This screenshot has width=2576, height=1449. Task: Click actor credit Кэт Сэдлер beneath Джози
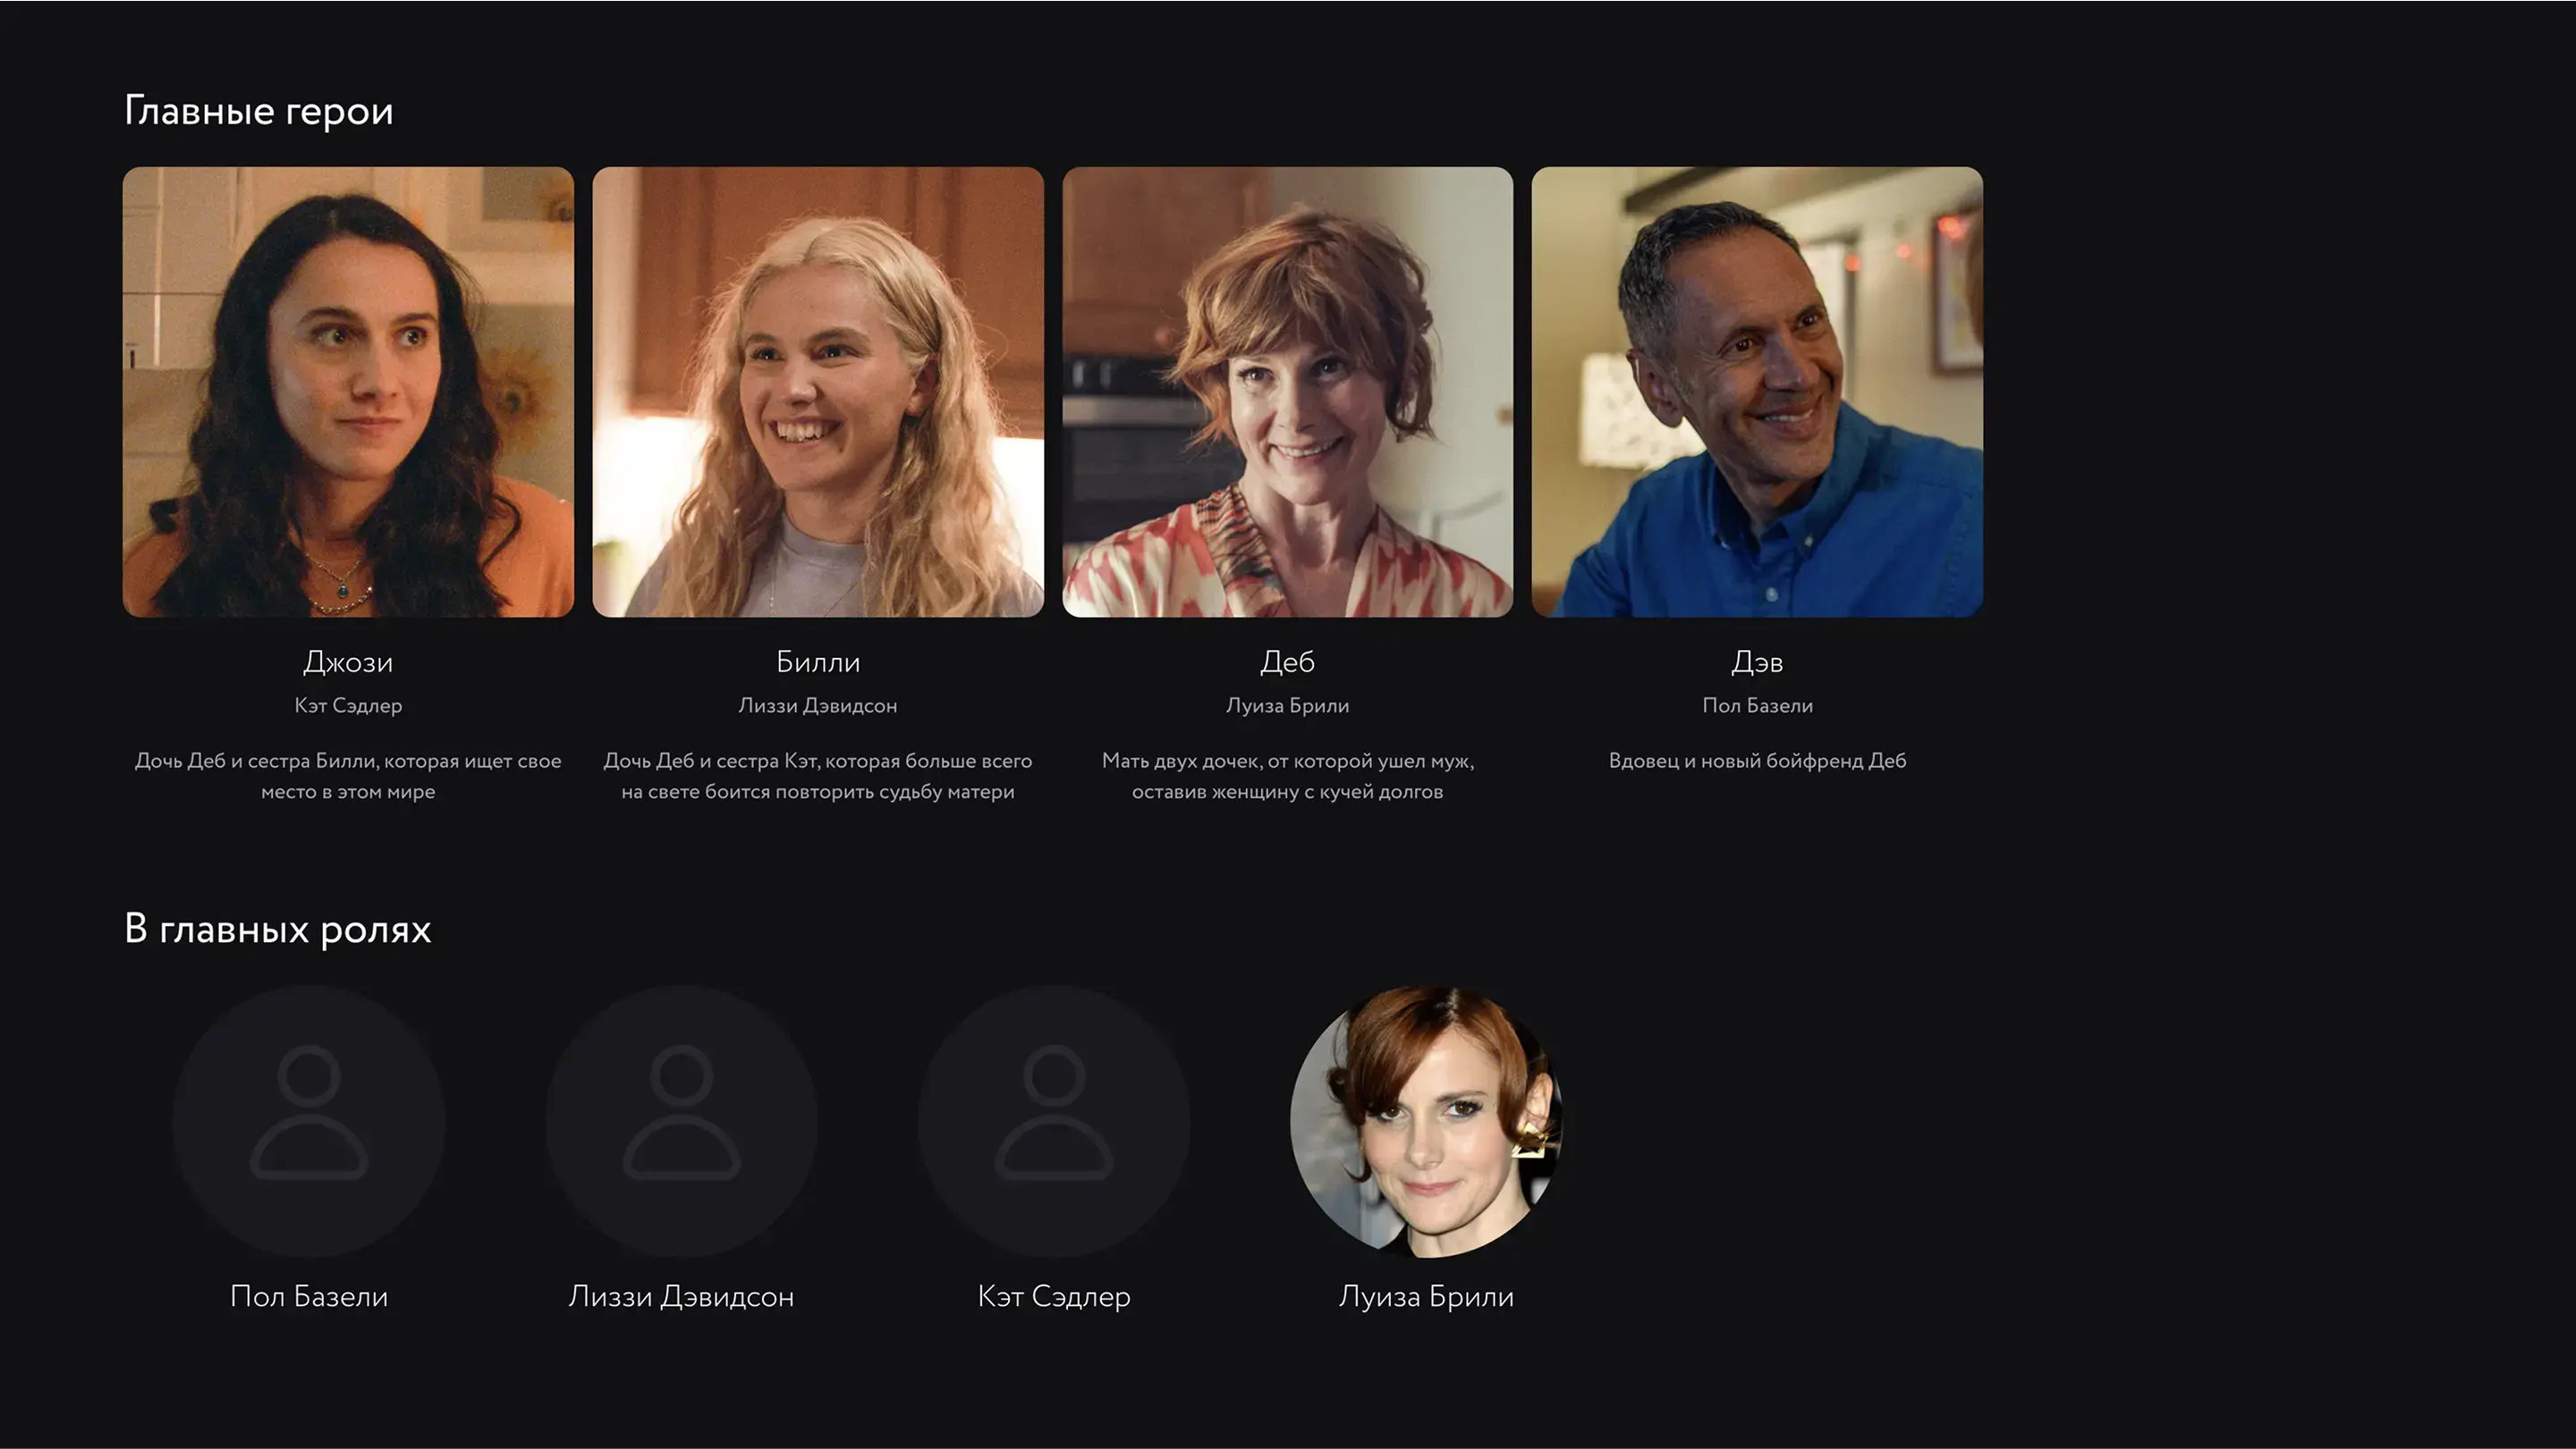click(x=348, y=705)
